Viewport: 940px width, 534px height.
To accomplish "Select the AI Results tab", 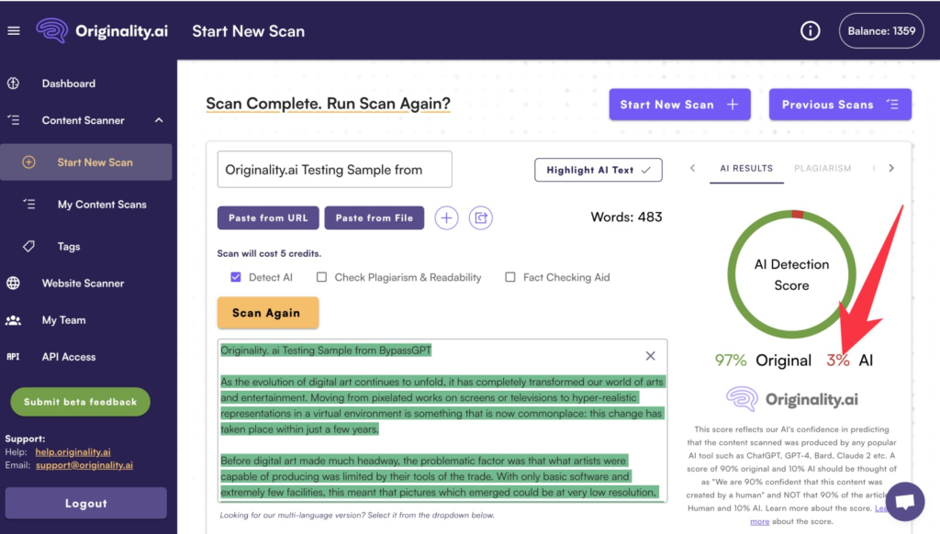I will [746, 168].
